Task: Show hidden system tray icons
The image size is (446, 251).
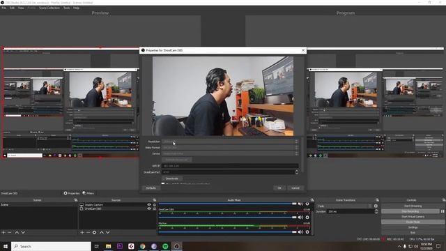Action: 399,246
